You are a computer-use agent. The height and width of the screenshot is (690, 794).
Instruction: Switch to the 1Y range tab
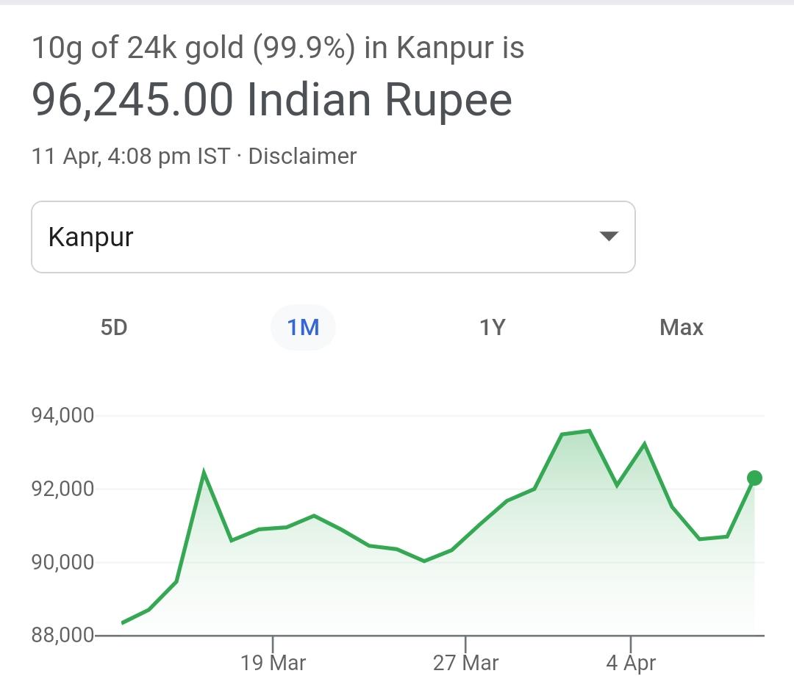pos(493,327)
